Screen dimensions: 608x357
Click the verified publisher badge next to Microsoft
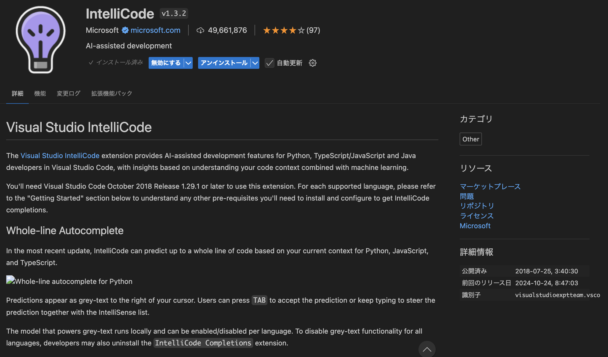pos(125,30)
